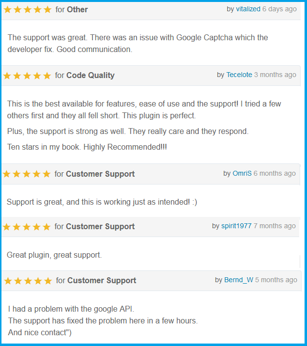307x346 pixels.
Task: Click the "6 days ago" timestamp
Action: [x=280, y=9]
